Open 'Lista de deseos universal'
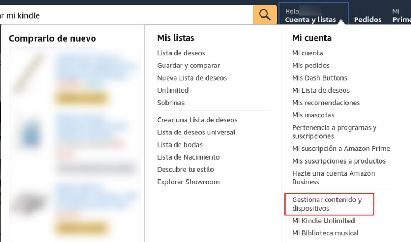Screen dimensions: 411x242 (196, 132)
